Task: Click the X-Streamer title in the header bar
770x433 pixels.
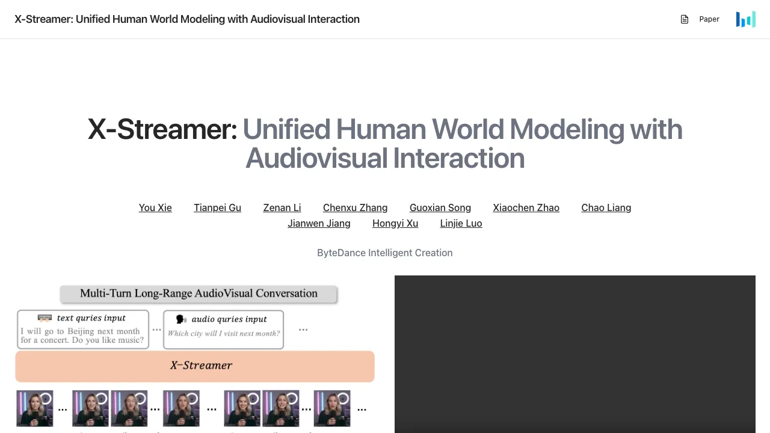Action: coord(187,19)
